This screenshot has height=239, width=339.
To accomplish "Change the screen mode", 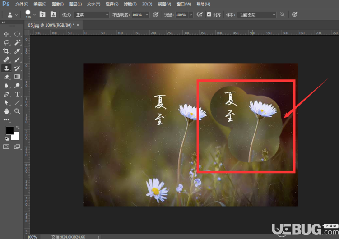I will coord(17,147).
